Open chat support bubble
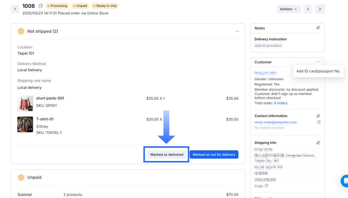The image size is (348, 198). click(345, 181)
